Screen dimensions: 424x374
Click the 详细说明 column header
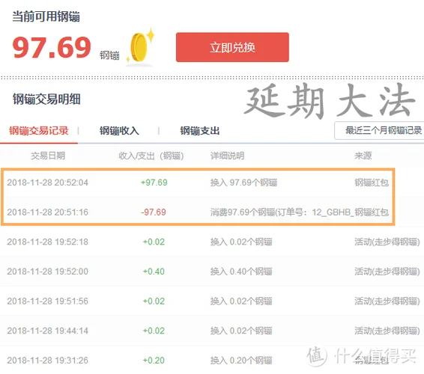pyautogui.click(x=228, y=156)
